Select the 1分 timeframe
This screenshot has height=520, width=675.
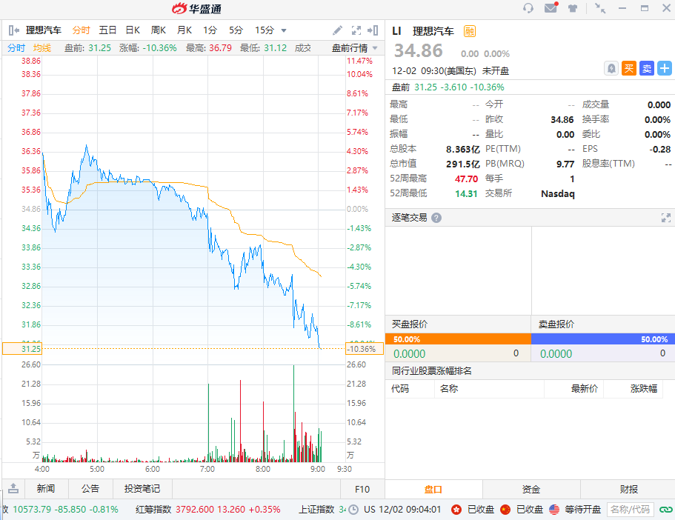(x=210, y=30)
